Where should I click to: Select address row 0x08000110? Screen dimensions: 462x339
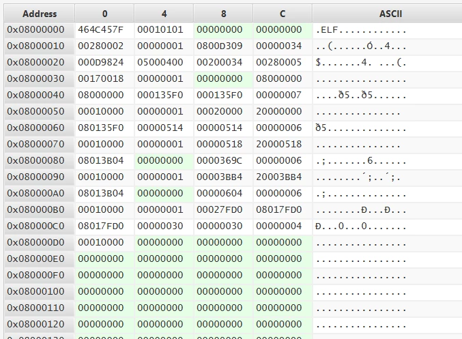tap(35, 308)
